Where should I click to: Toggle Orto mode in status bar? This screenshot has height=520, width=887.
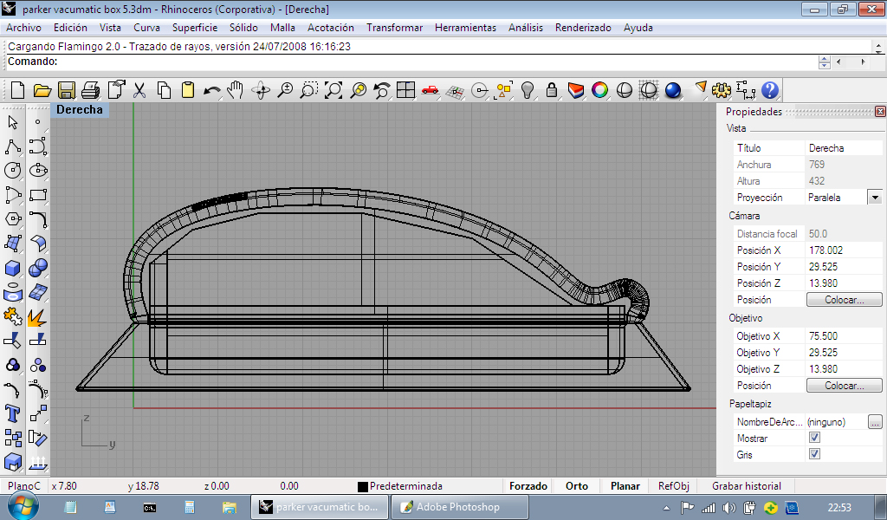(x=577, y=486)
